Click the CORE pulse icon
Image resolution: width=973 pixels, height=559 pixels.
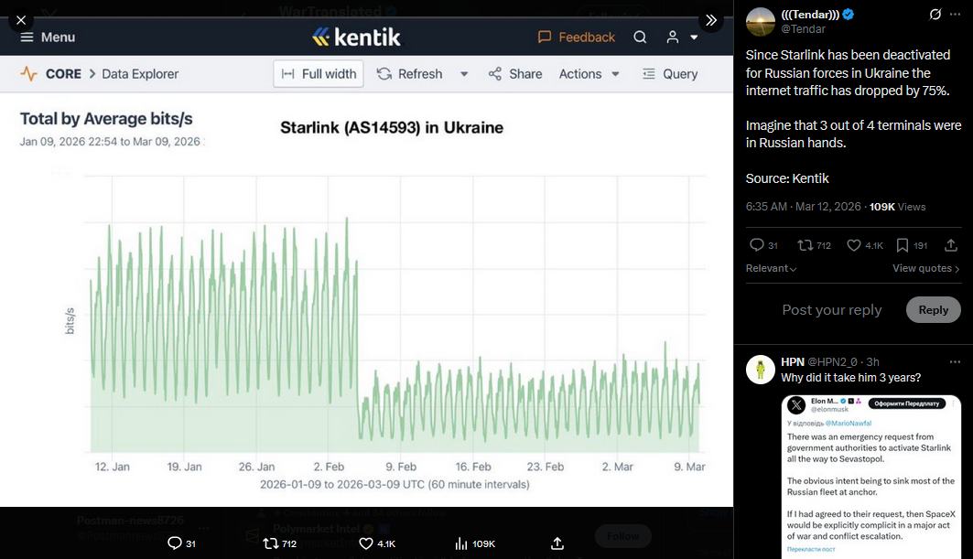point(28,74)
